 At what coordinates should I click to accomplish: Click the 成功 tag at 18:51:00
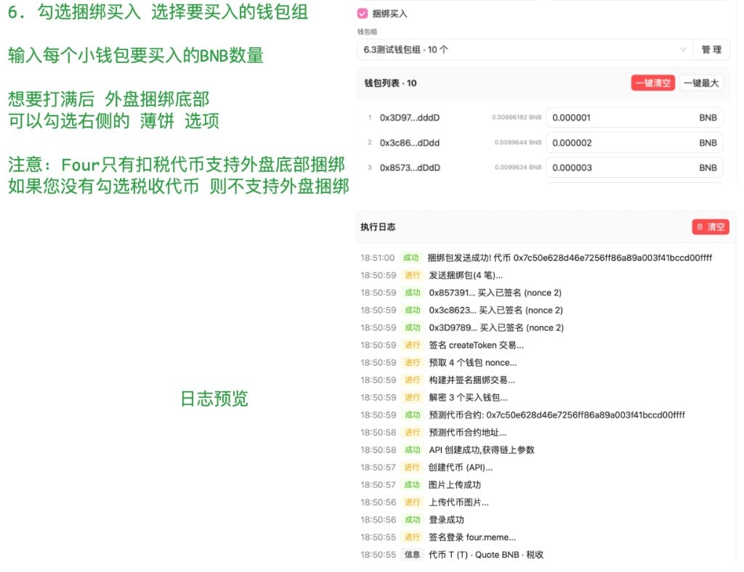point(411,258)
